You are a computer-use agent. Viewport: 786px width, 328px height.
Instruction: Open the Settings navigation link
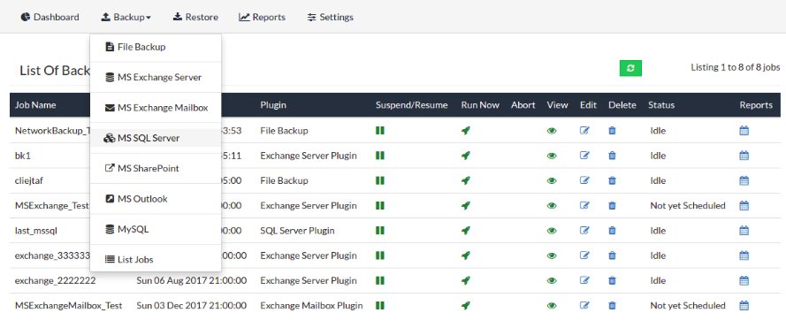tap(331, 17)
